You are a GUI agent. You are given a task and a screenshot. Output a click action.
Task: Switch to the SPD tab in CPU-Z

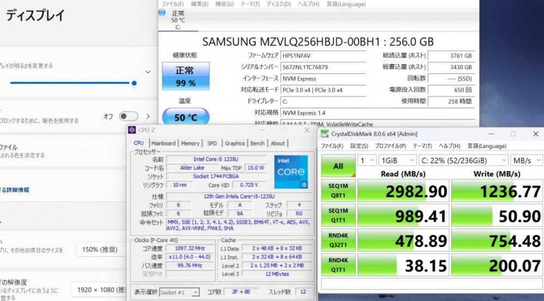pos(212,143)
